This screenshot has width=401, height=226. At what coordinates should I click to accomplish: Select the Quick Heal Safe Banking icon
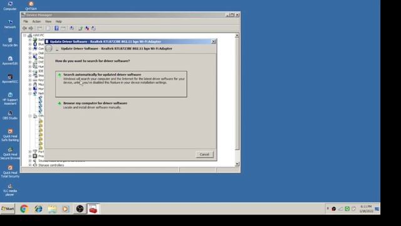click(10, 136)
